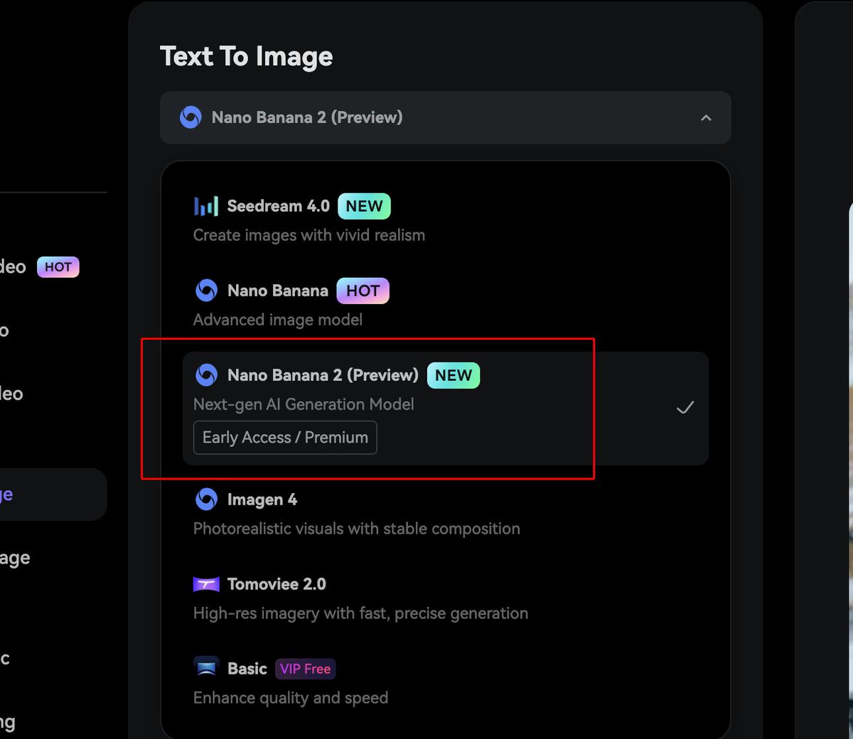Click "Photorealistic visuals with stable composition" text
This screenshot has width=853, height=739.
(x=357, y=529)
